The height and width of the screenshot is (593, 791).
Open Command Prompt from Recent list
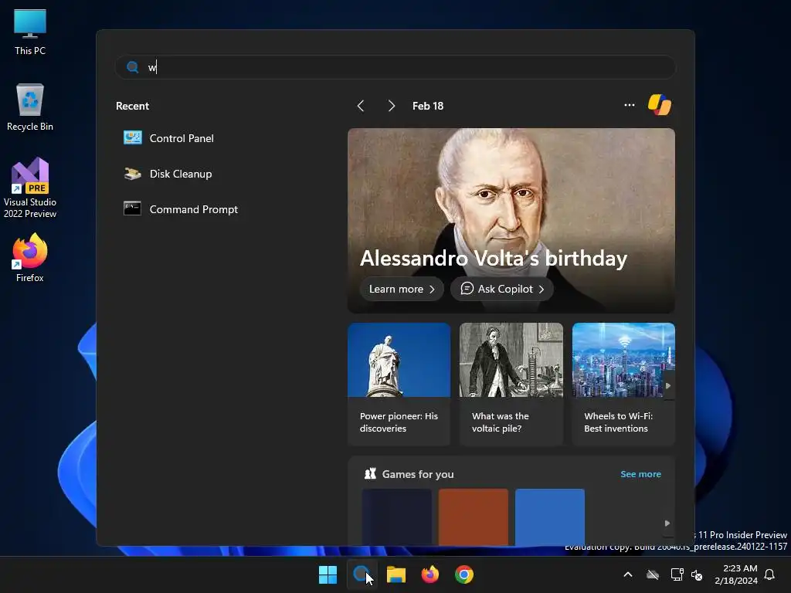point(181,209)
